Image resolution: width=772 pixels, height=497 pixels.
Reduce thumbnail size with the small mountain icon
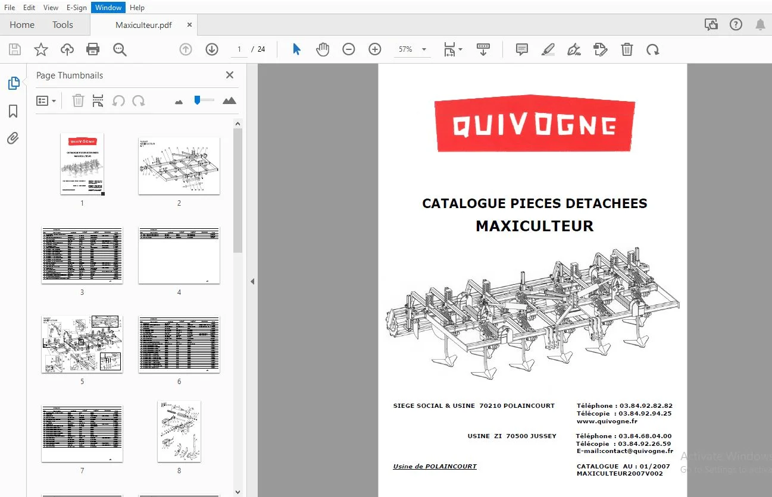click(x=179, y=102)
